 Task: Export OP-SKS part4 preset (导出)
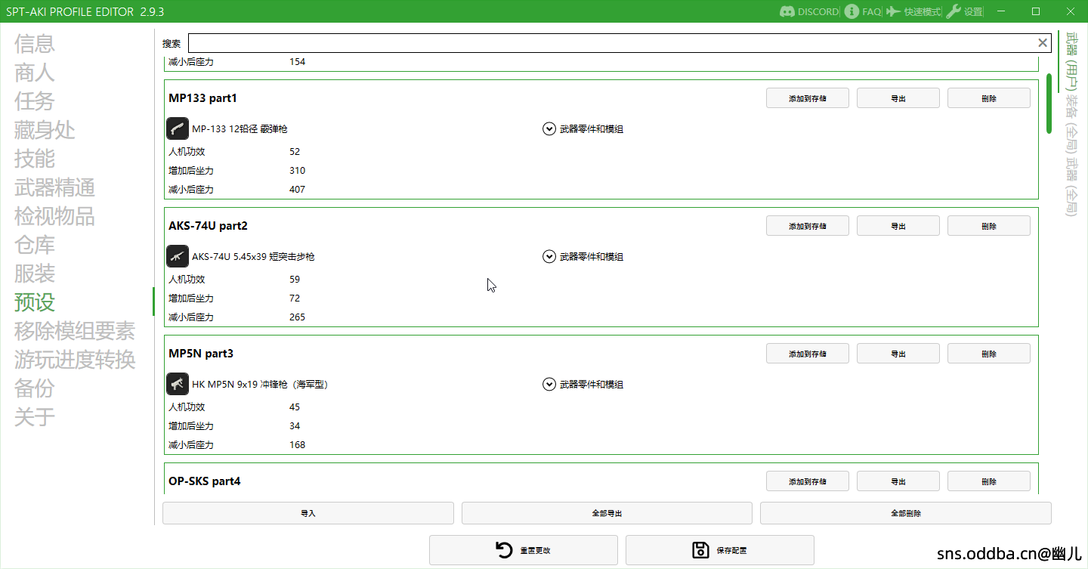point(898,481)
